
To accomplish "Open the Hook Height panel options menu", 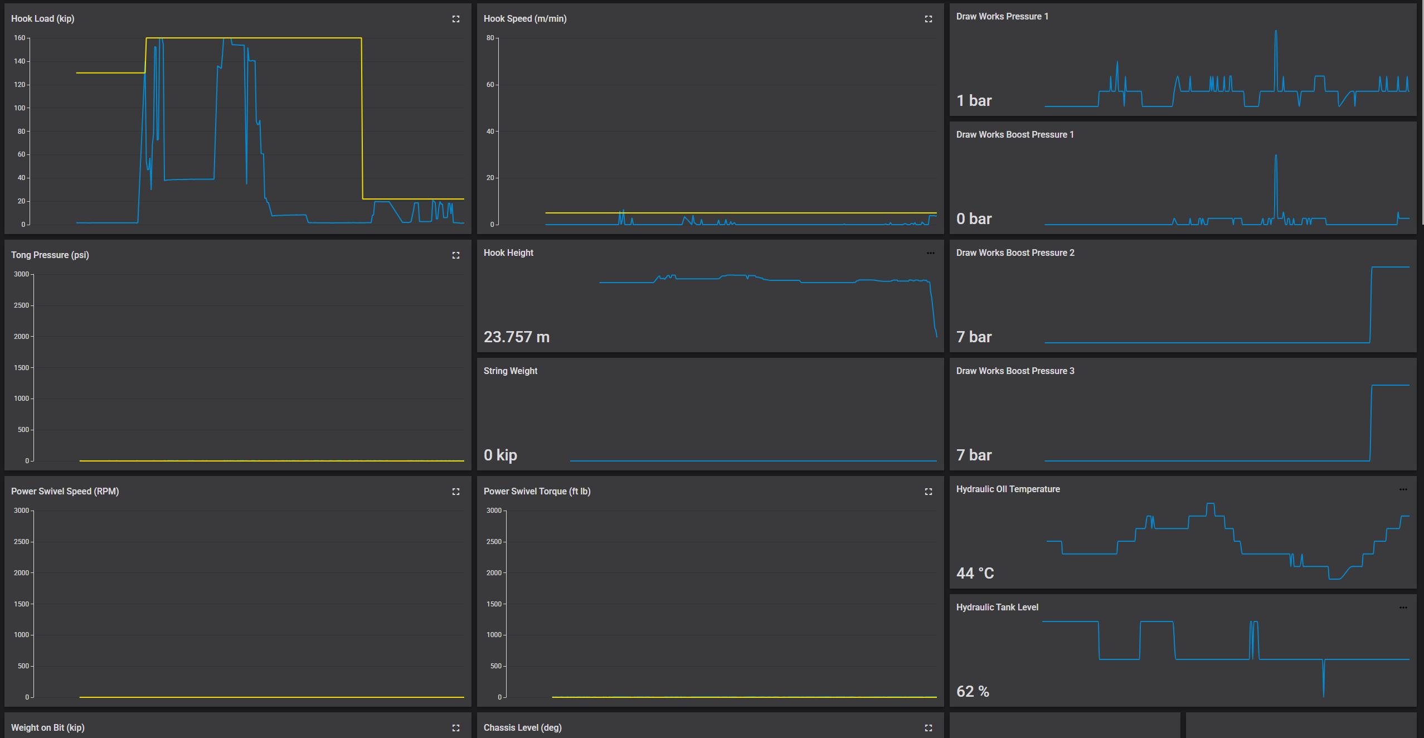I will (931, 253).
